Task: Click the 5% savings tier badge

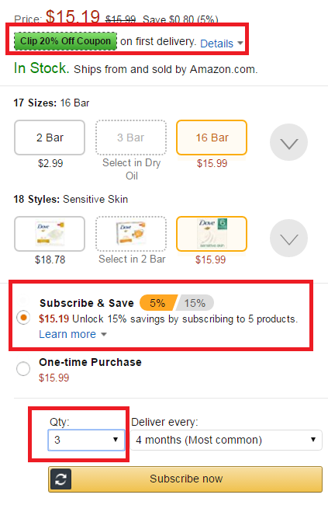Action: (158, 303)
